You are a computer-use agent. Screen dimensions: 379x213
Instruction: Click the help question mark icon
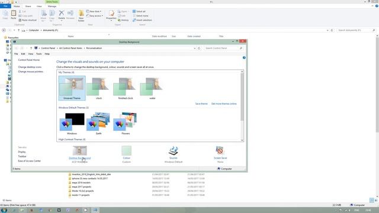tap(244, 57)
